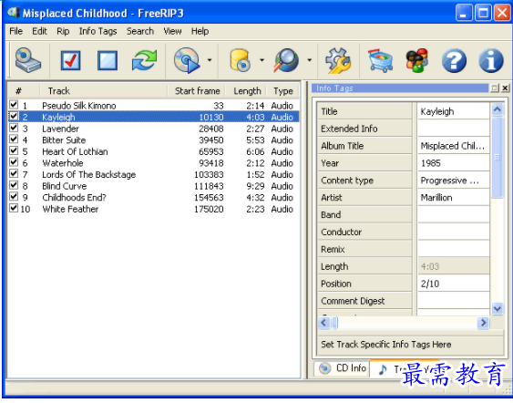
Task: Open the Rip menu
Action: tap(63, 31)
